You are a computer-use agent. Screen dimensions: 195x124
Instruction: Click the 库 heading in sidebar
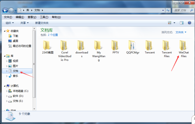(10, 56)
